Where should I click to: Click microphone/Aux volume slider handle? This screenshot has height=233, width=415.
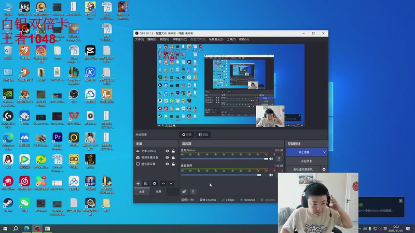[266, 159]
